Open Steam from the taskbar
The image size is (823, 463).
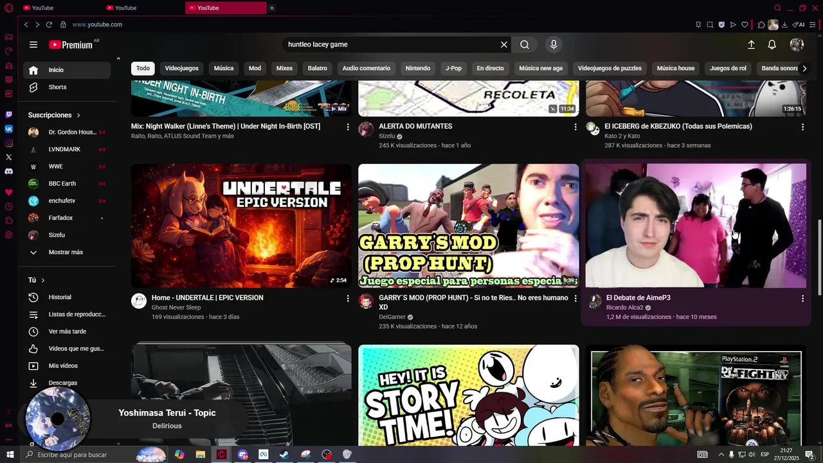coord(284,455)
